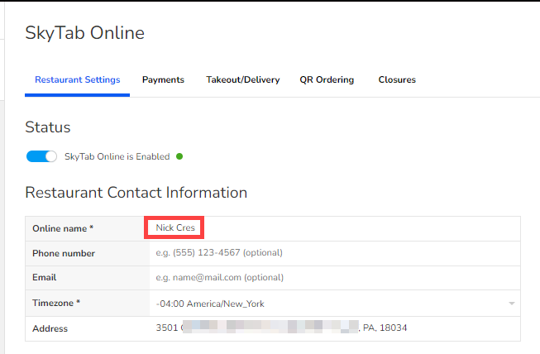Switch to the Restaurant Settings tab
Image resolution: width=540 pixels, height=354 pixels.
tap(77, 80)
